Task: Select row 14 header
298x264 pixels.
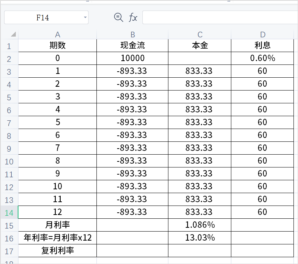Action: coord(9,212)
